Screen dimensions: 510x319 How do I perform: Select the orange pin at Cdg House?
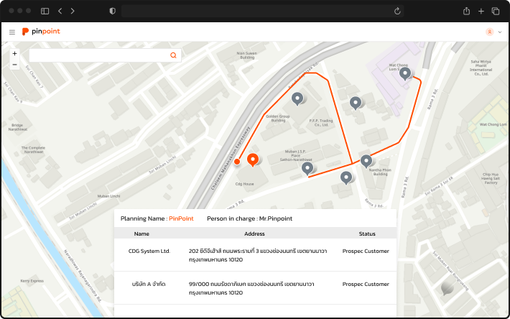click(x=253, y=159)
